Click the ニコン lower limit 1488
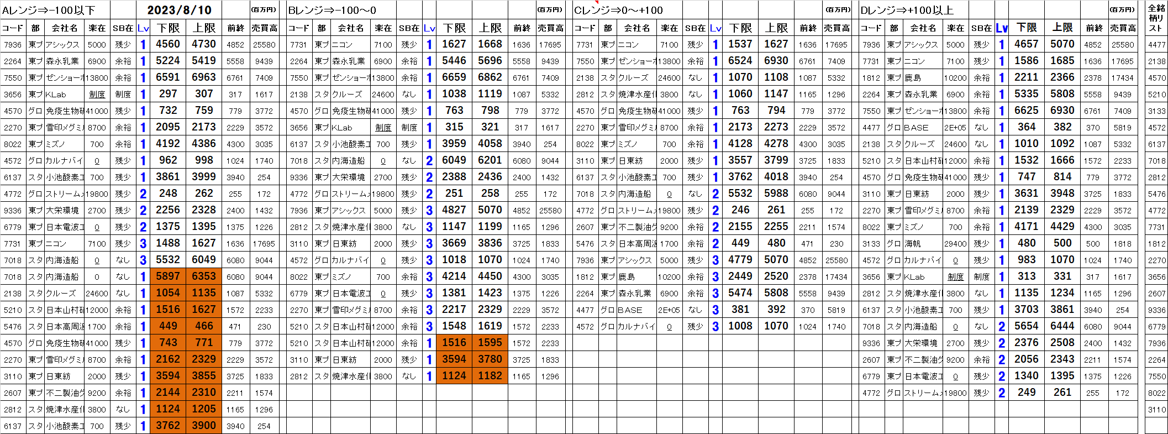This screenshot has height=434, width=1168. pos(168,243)
